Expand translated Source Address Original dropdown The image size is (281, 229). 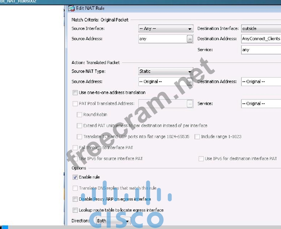162,82
